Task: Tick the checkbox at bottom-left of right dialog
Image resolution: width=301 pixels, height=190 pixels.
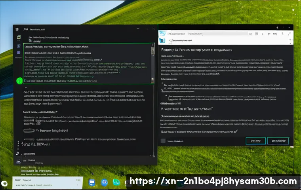Action: (163, 141)
